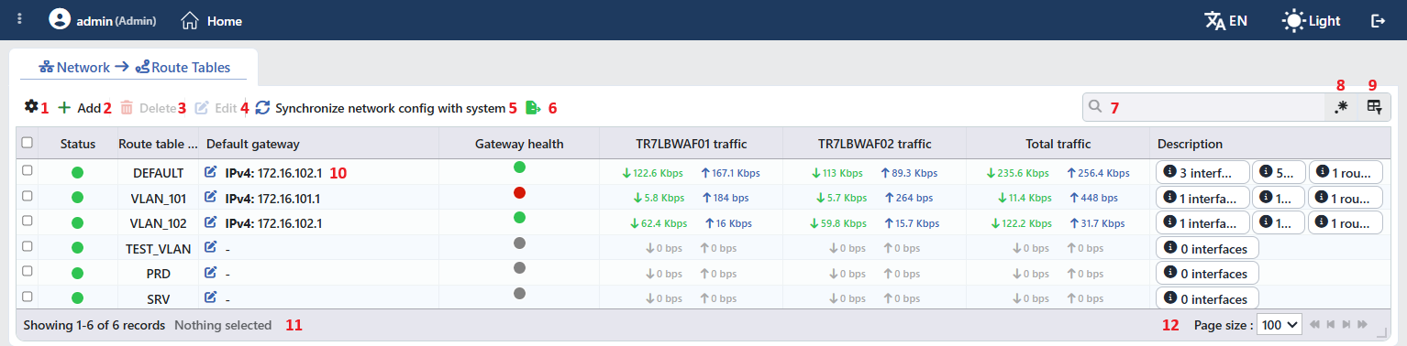Tick the select-all checkbox in table header

(27, 143)
